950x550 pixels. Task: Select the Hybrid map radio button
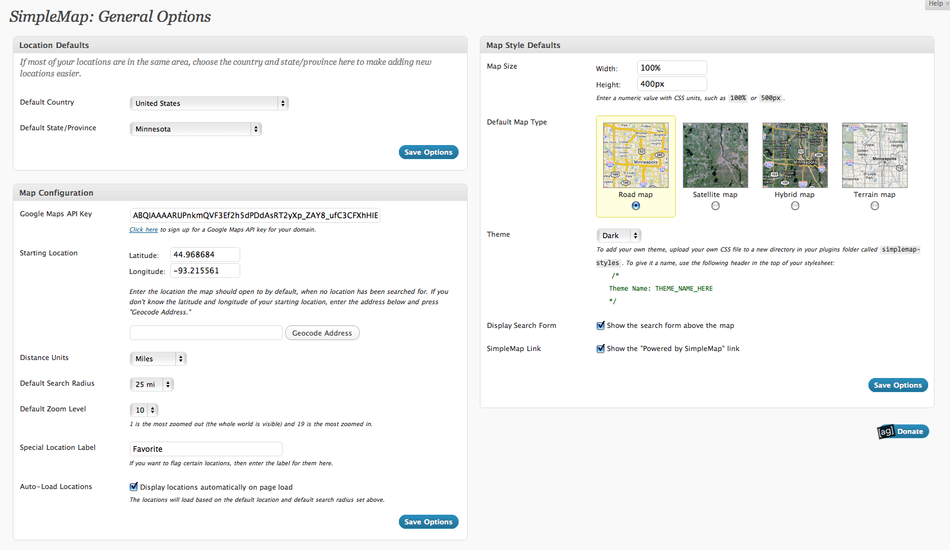[795, 206]
